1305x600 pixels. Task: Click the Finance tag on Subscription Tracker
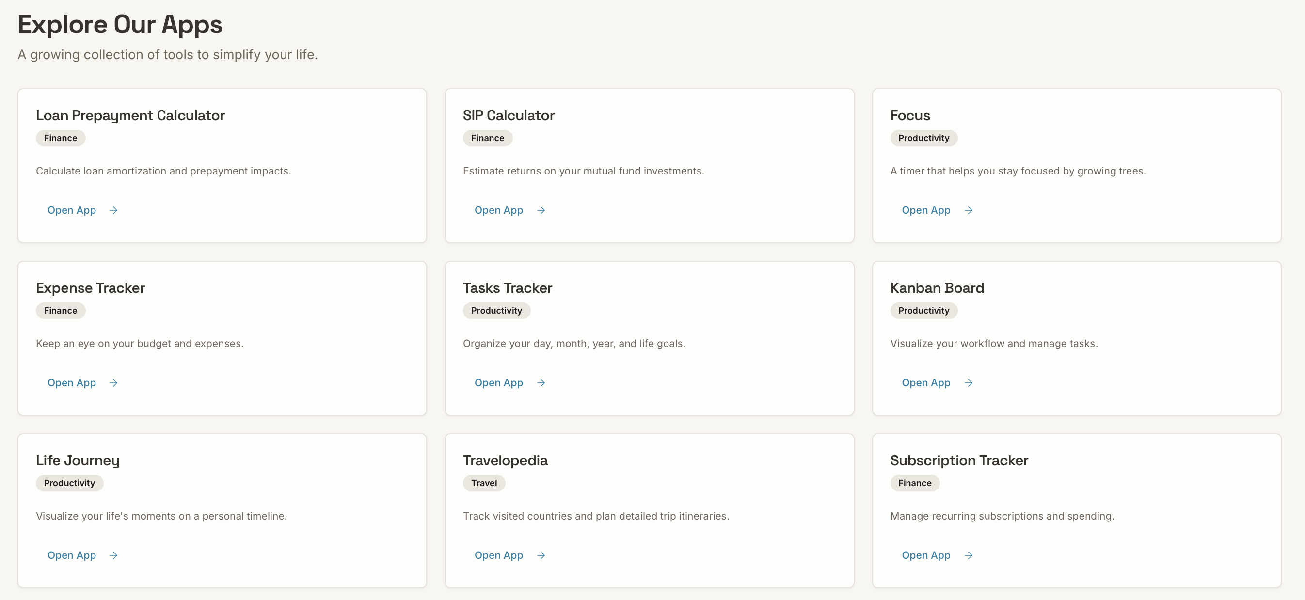(914, 483)
